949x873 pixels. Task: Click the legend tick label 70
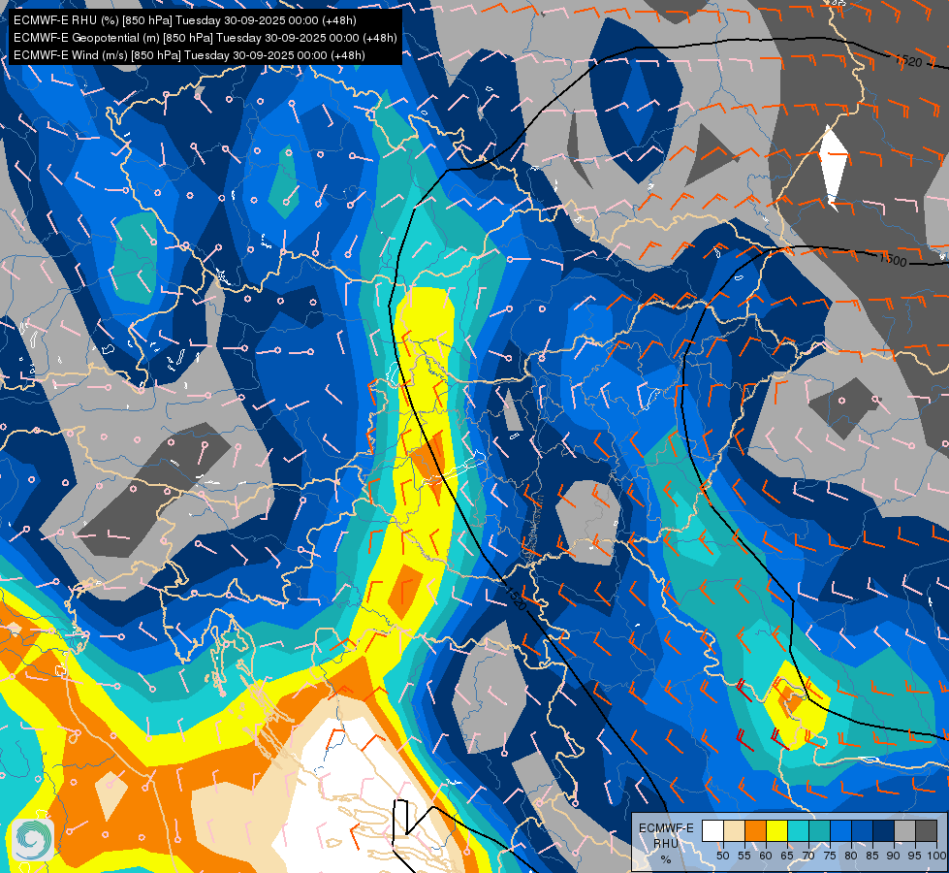[x=808, y=856]
